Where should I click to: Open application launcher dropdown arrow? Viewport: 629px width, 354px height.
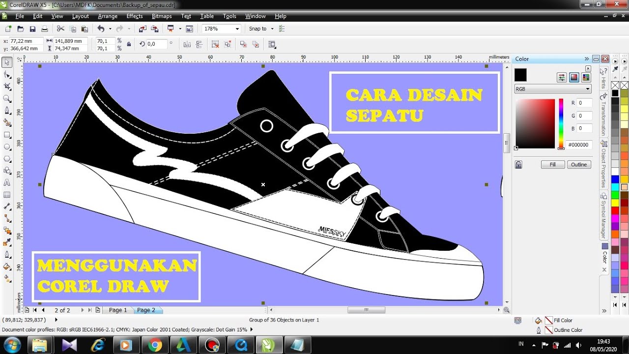(x=180, y=29)
